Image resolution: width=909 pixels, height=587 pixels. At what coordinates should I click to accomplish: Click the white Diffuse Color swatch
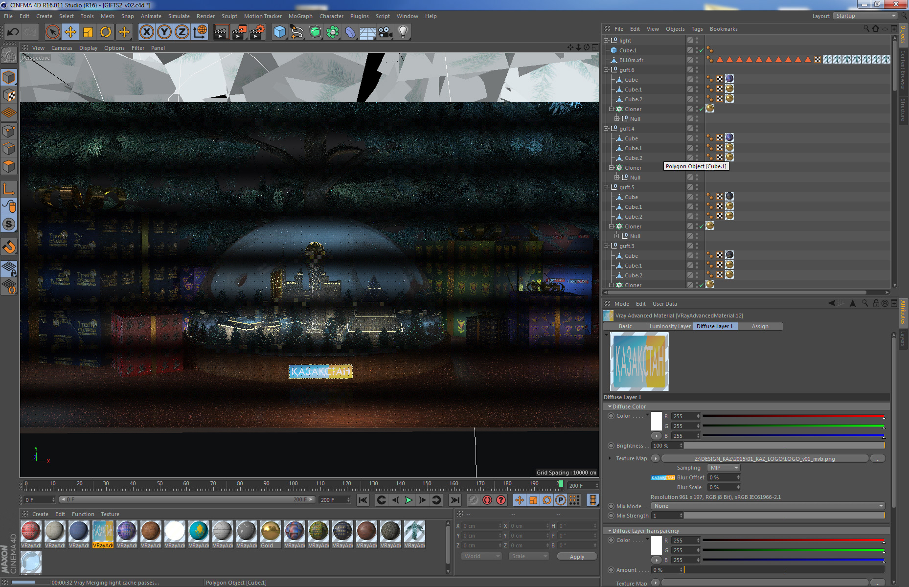pos(657,421)
